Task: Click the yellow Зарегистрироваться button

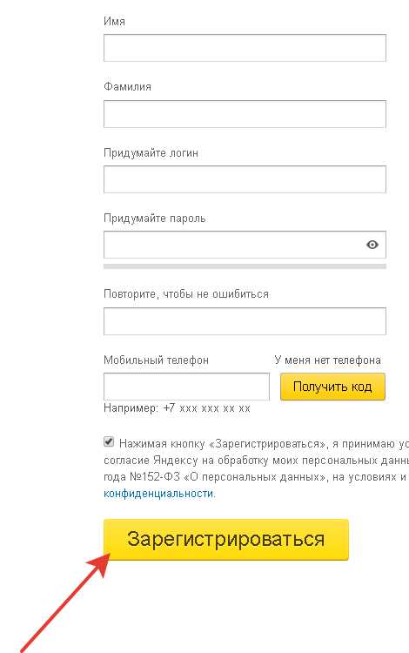Action: [226, 539]
